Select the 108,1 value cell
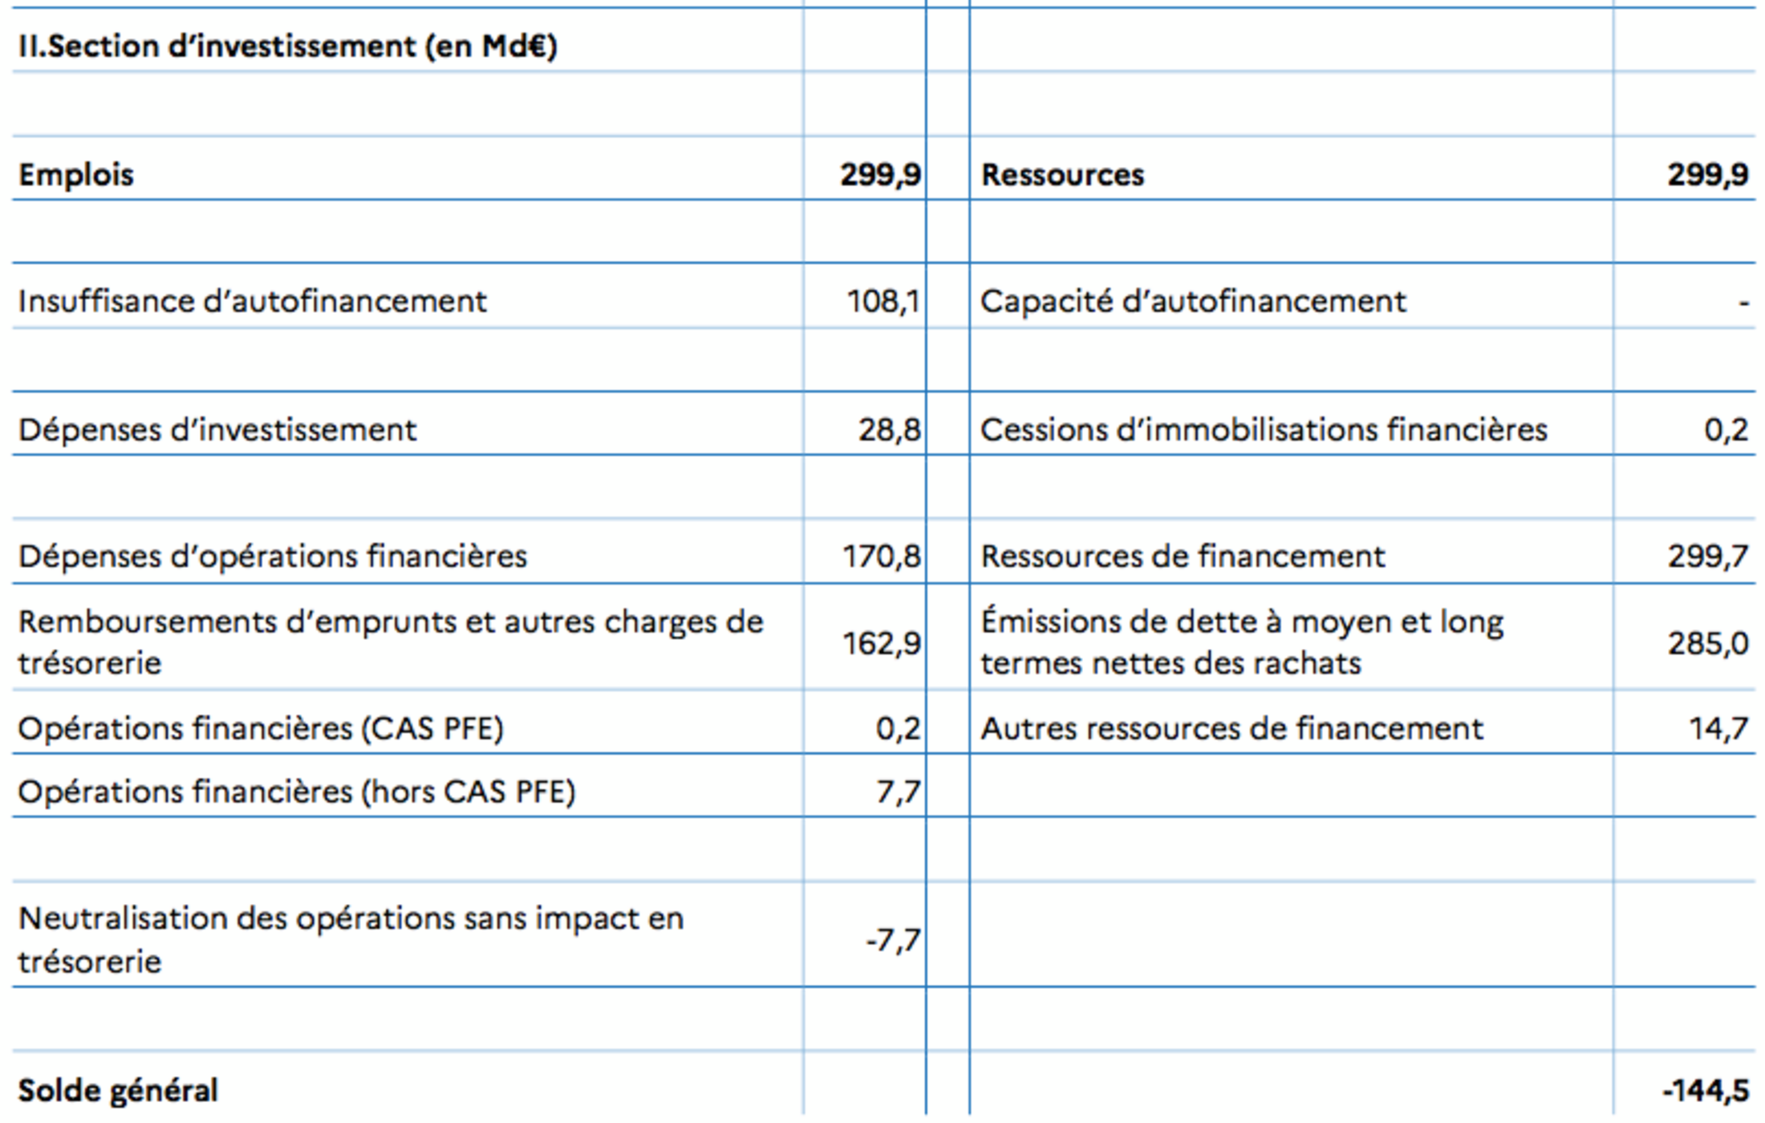The height and width of the screenshot is (1123, 1765). (x=882, y=302)
